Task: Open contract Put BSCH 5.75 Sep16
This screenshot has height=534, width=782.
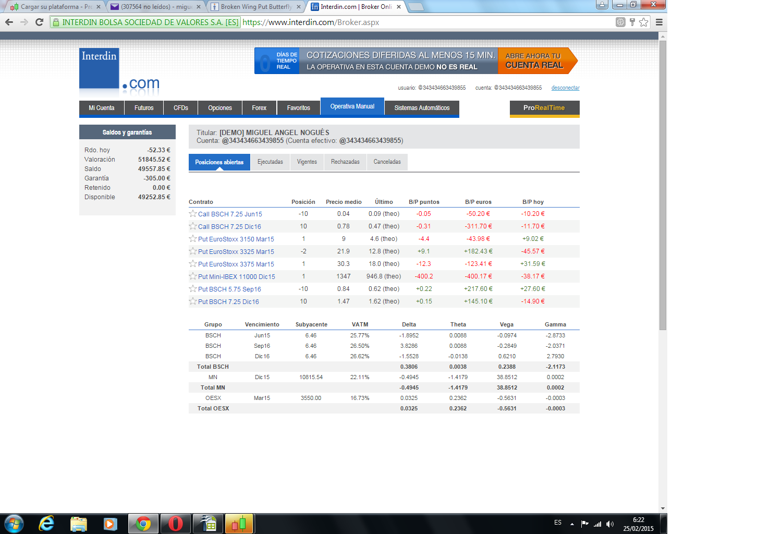Action: 229,289
